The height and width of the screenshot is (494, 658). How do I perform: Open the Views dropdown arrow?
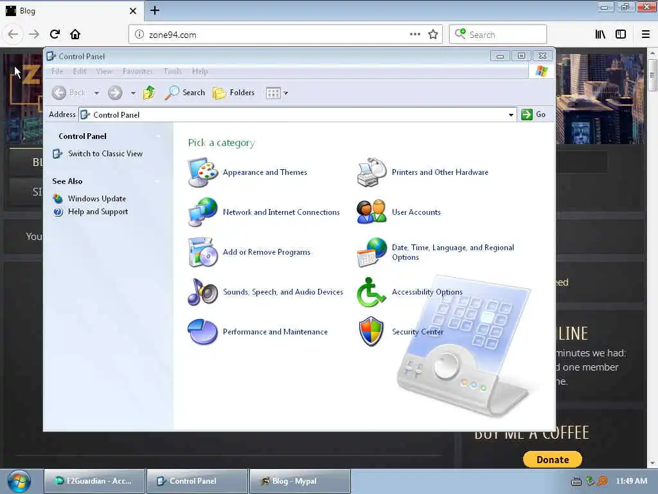coord(286,93)
